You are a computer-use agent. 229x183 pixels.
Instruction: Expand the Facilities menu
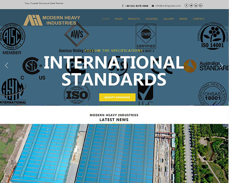[x=152, y=19]
